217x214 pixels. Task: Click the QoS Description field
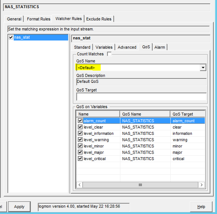(x=141, y=81)
